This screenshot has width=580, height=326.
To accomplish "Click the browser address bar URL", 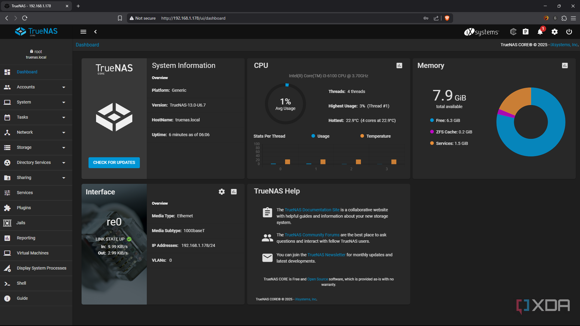I will coord(193,18).
